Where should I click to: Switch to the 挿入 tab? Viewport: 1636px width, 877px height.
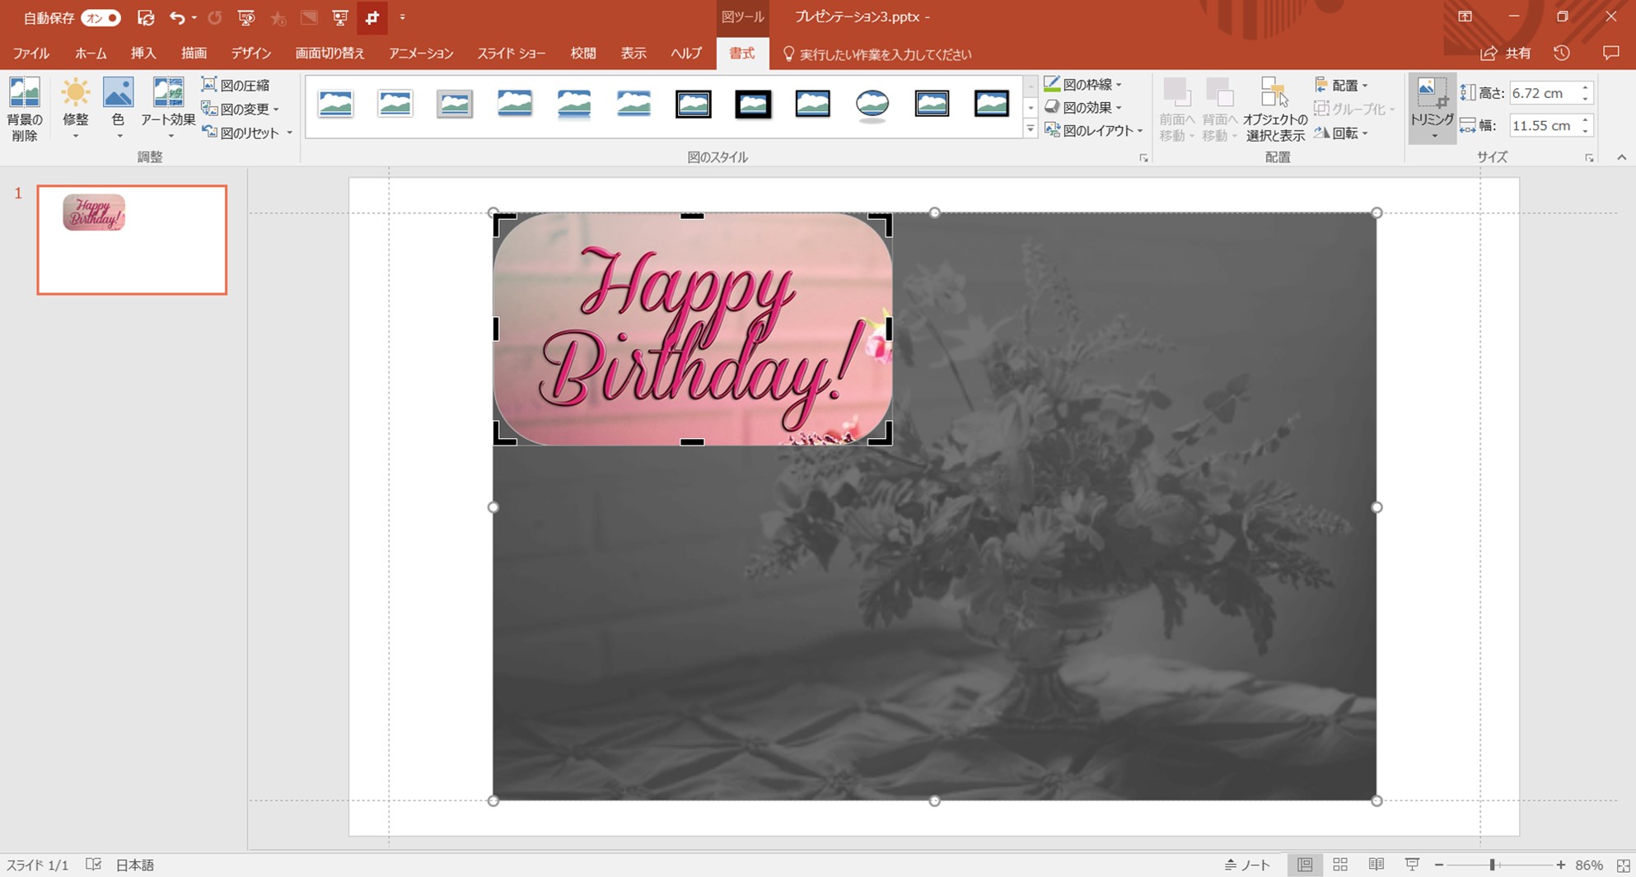pyautogui.click(x=143, y=54)
